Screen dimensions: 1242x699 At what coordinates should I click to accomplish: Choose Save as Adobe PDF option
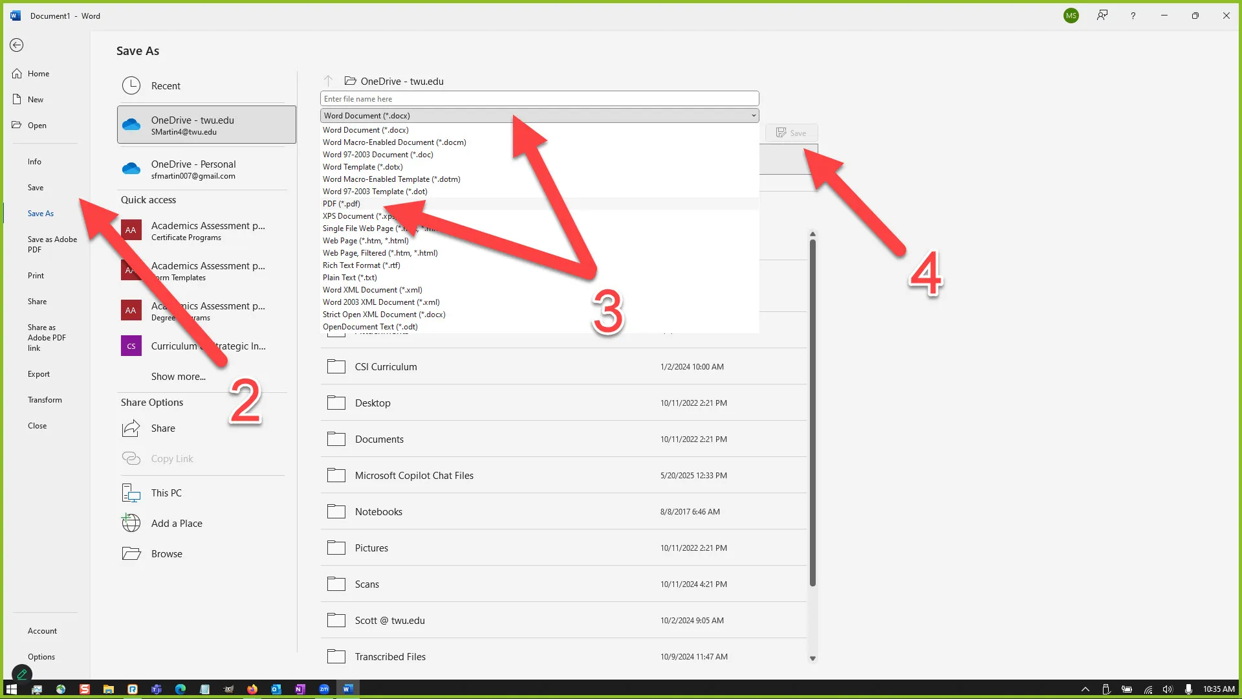(52, 245)
